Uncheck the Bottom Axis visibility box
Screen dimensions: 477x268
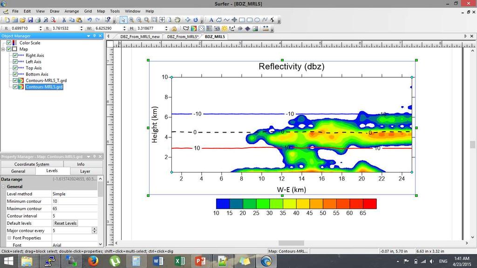[15, 74]
